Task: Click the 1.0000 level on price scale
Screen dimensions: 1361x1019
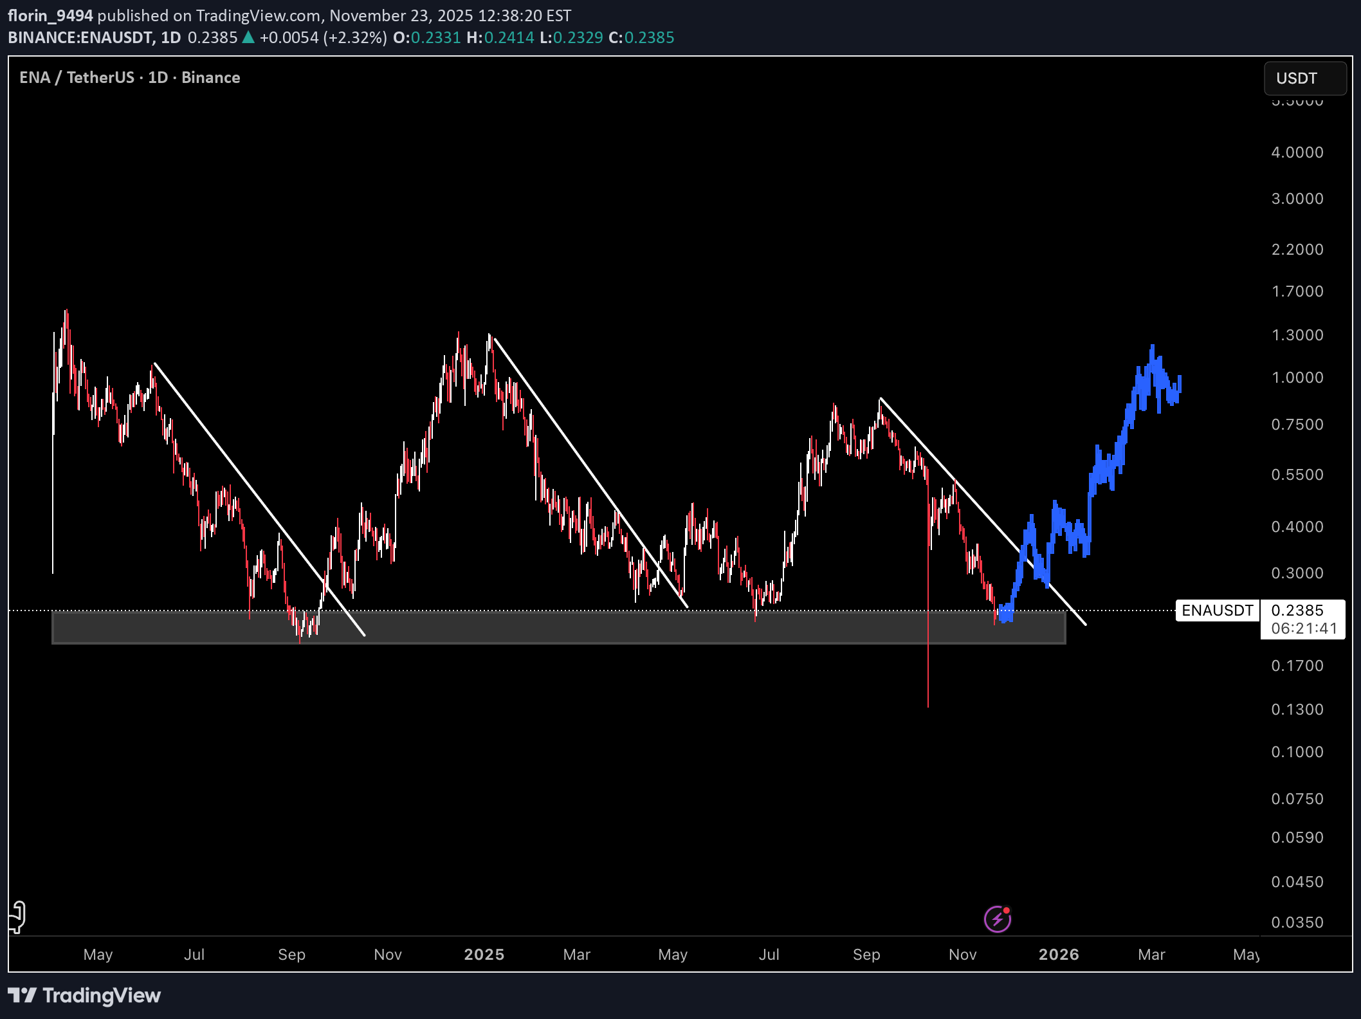Action: (1297, 378)
